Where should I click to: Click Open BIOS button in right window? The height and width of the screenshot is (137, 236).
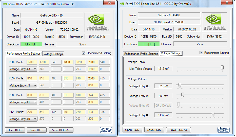pos(132,130)
